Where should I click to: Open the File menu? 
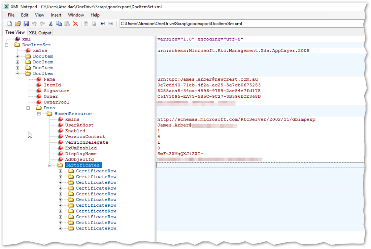11,15
